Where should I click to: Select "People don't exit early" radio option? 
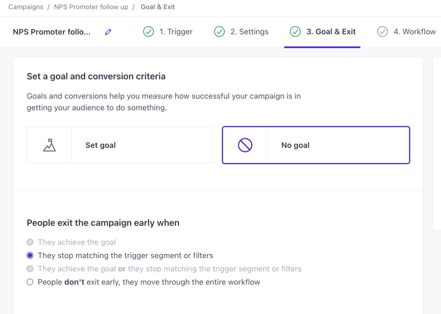pos(30,282)
